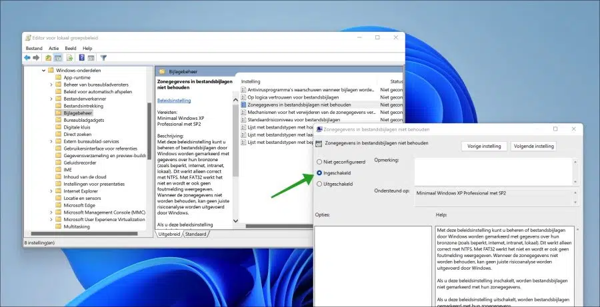Select the 'Direct zoeken' tree item
Image resolution: width=600 pixels, height=307 pixels.
[78, 135]
